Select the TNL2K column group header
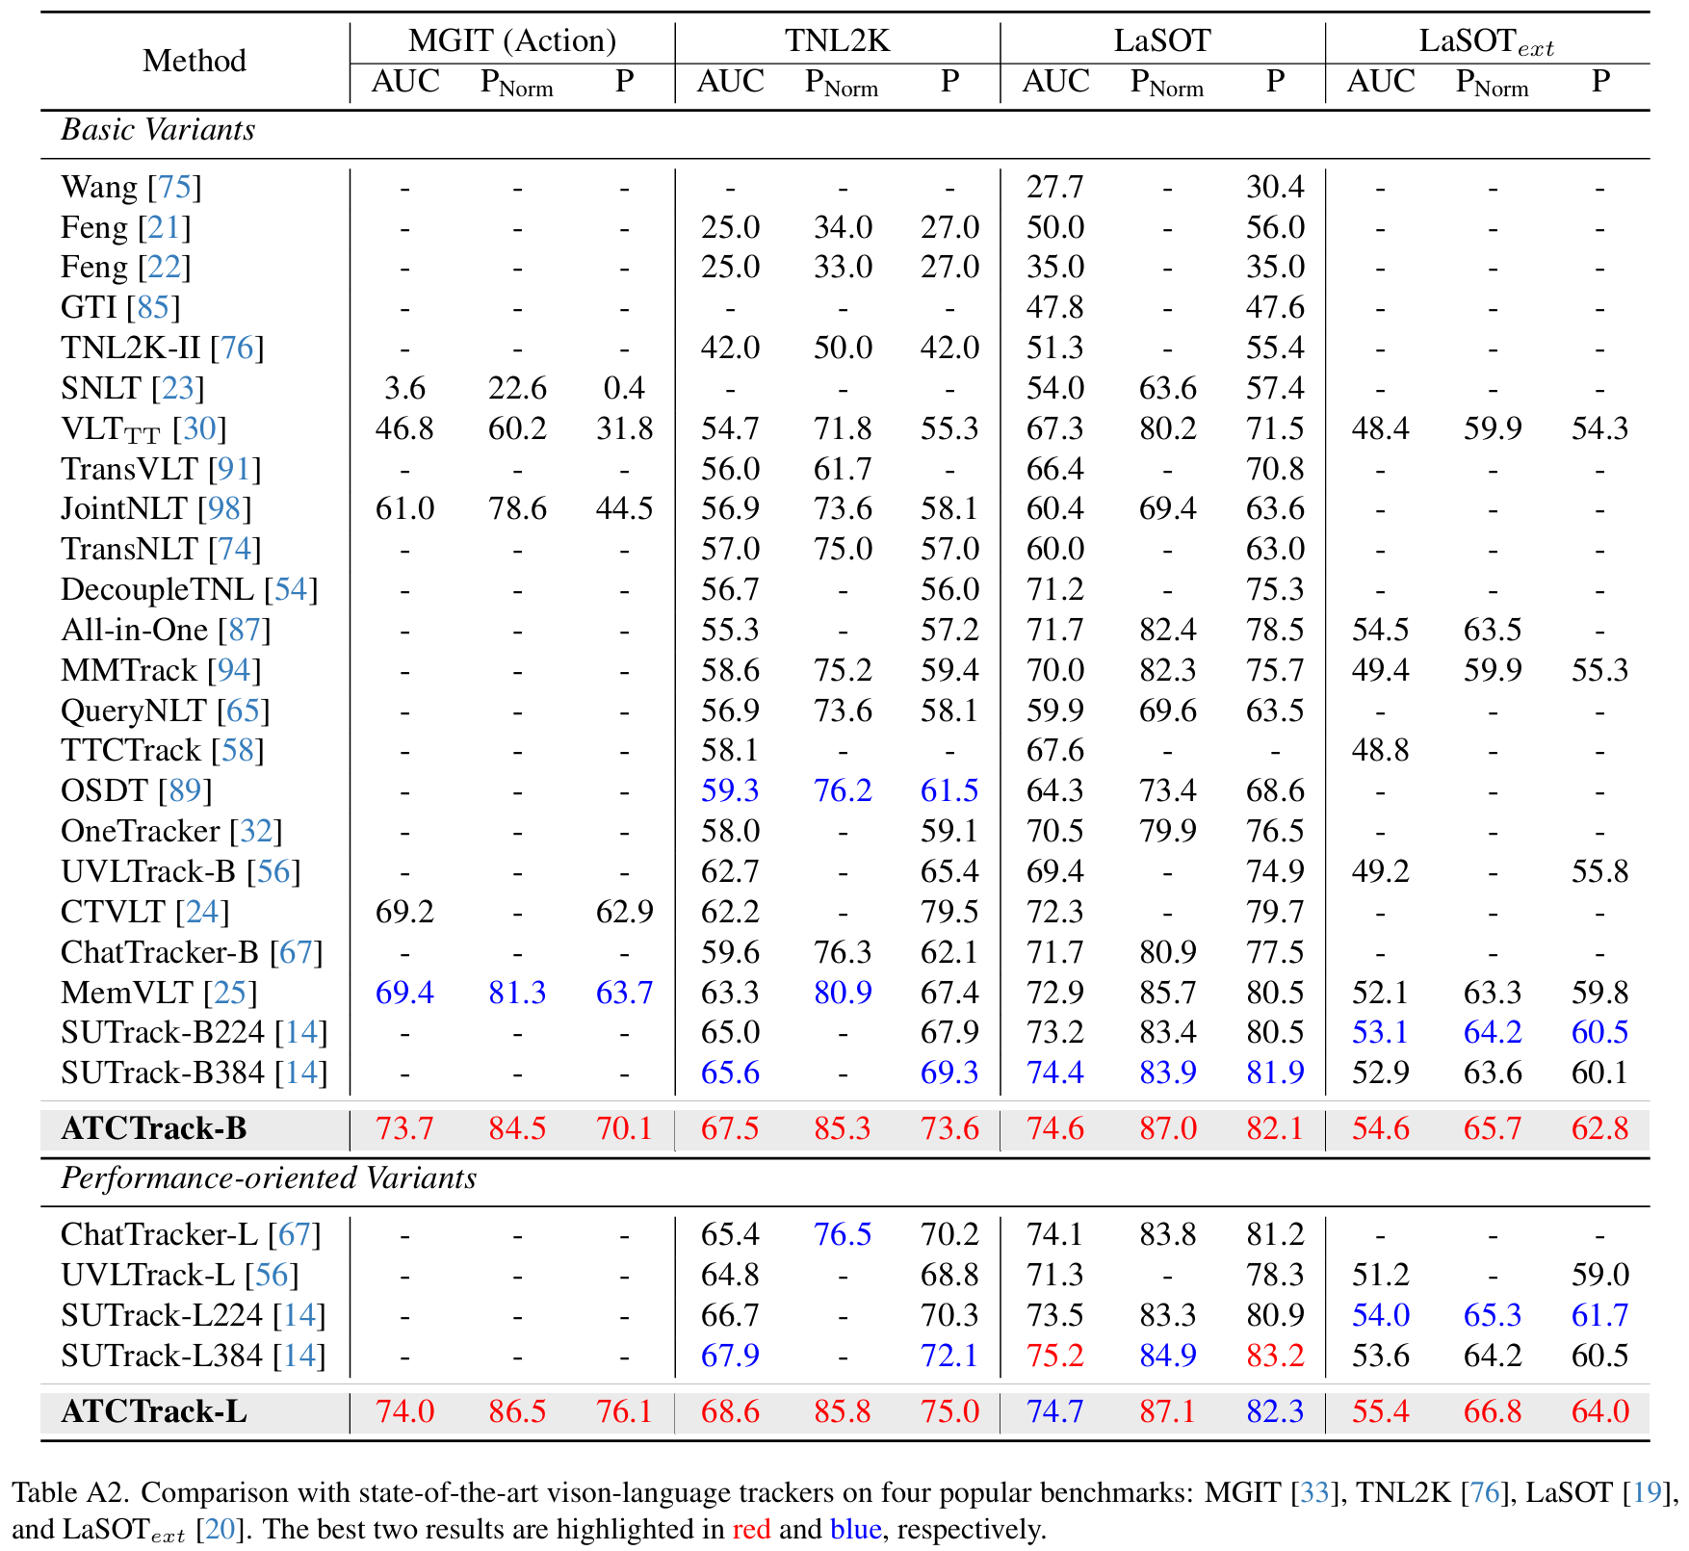1689x1551 pixels. 838,40
